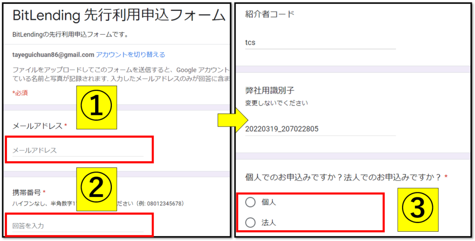Click the 弊社用識別子 field value 20220319_207022805
This screenshot has height=241, width=475.
pyautogui.click(x=320, y=129)
